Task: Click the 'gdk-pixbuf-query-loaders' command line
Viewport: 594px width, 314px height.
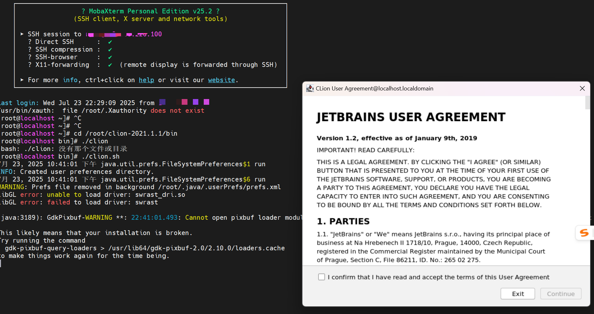Action: coord(144,248)
